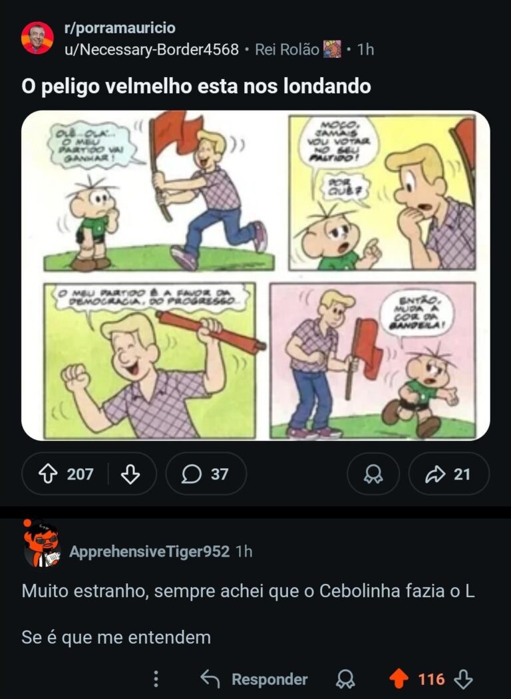Screen dimensions: 511x699
Task: Open the post's 37 comments
Action: 206,474
